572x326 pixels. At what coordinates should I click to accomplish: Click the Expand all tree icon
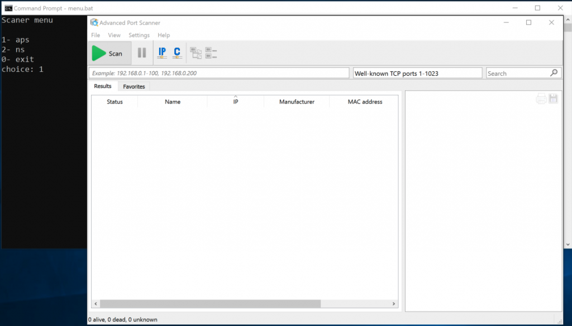click(x=196, y=53)
